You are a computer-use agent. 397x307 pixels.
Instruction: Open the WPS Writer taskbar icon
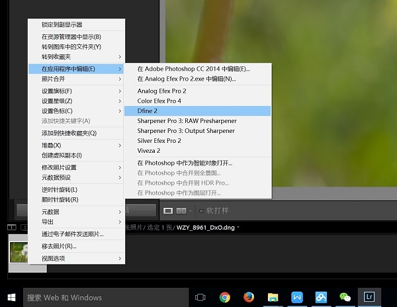296,297
